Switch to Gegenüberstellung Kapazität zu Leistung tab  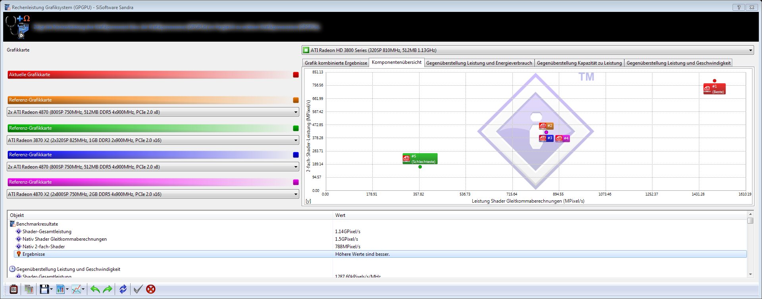[579, 63]
